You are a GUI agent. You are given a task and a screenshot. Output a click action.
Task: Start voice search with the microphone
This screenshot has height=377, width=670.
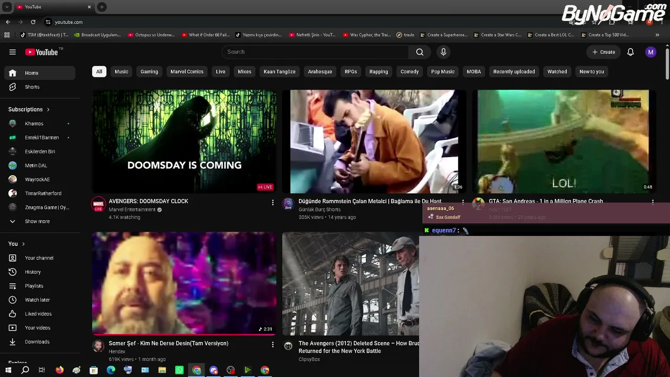[x=443, y=52]
